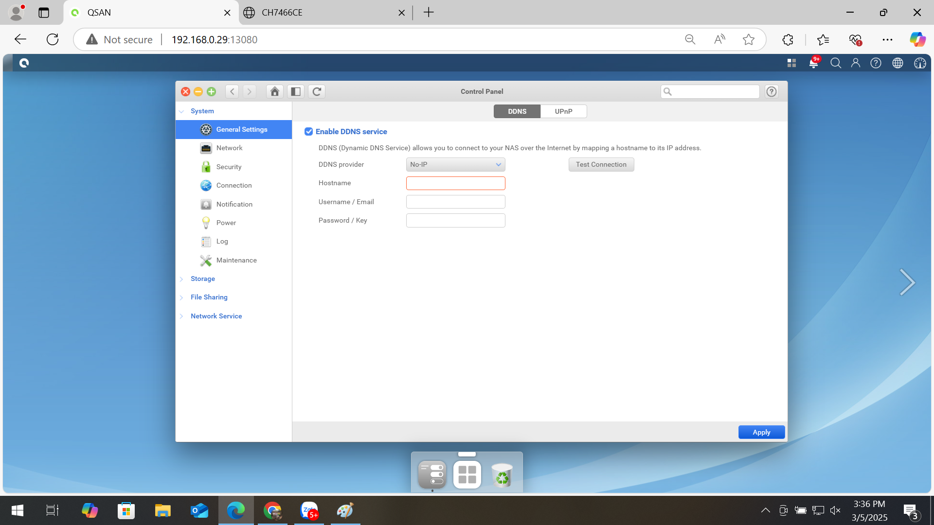Image resolution: width=934 pixels, height=525 pixels.
Task: Open the trash recycle bin dock icon
Action: (x=502, y=474)
